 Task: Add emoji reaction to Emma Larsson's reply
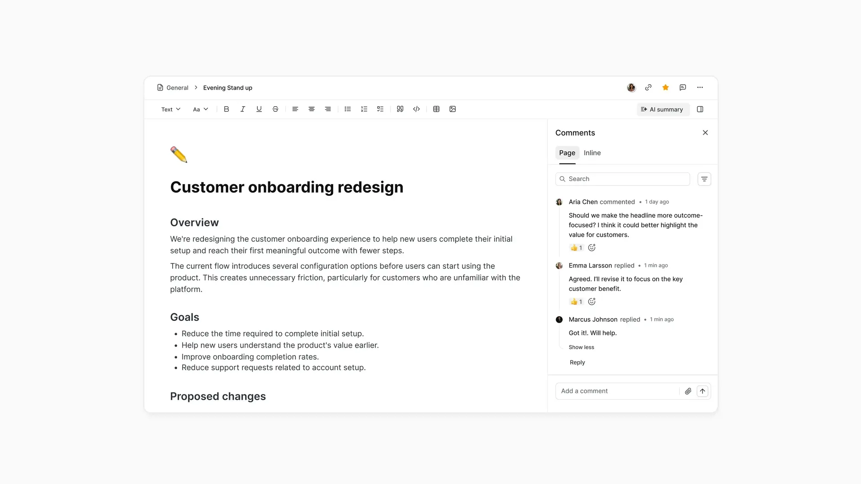tap(592, 302)
